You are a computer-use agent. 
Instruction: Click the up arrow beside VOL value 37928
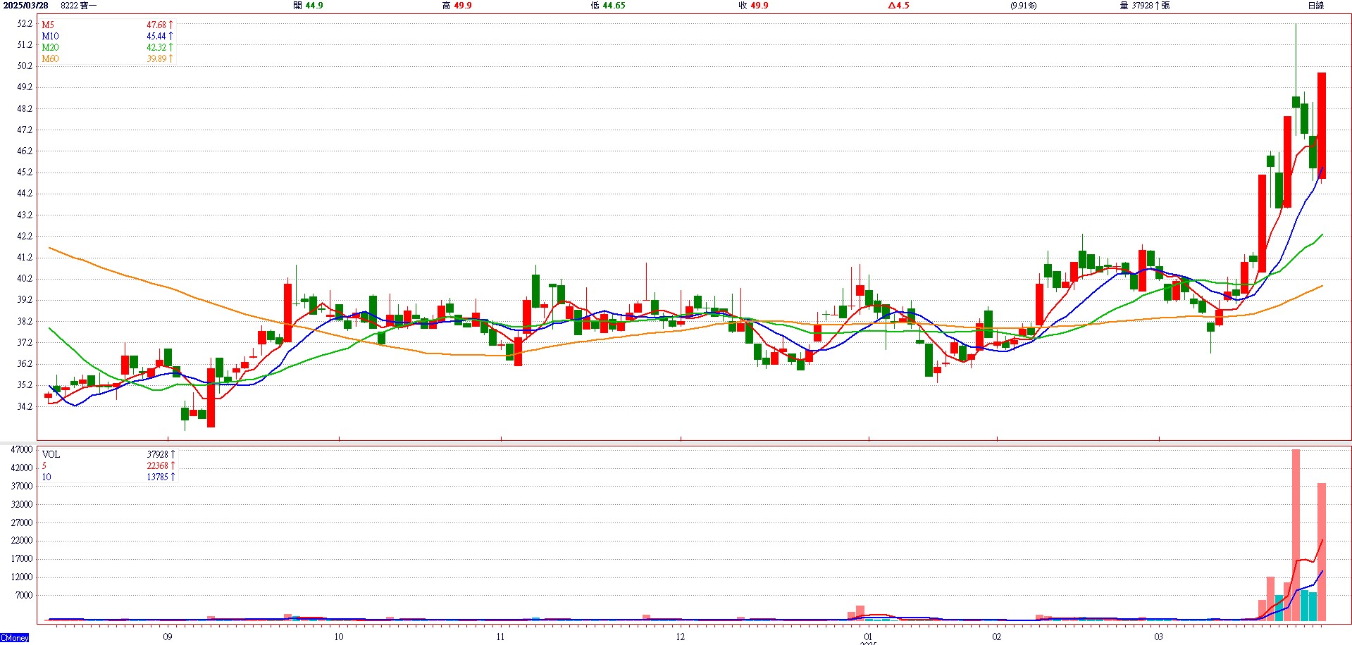173,454
